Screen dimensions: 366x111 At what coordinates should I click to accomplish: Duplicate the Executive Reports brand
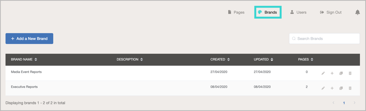341,88
